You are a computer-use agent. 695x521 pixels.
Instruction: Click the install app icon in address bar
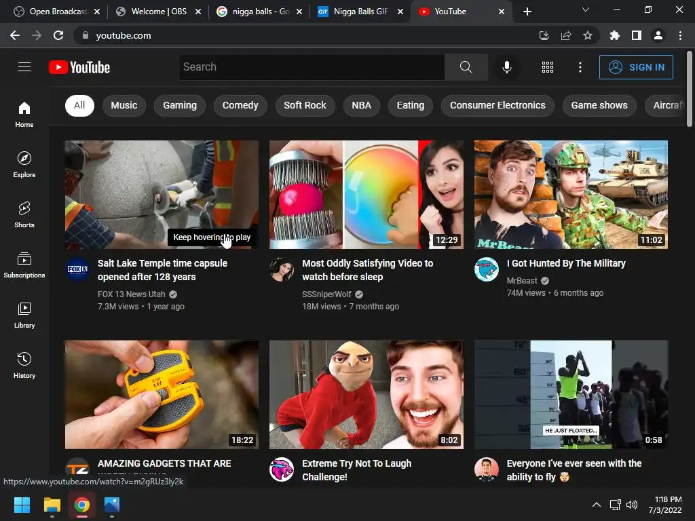tap(544, 35)
